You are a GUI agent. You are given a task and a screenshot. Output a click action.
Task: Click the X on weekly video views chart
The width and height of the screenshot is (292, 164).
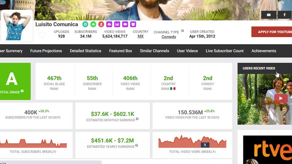click(x=205, y=145)
